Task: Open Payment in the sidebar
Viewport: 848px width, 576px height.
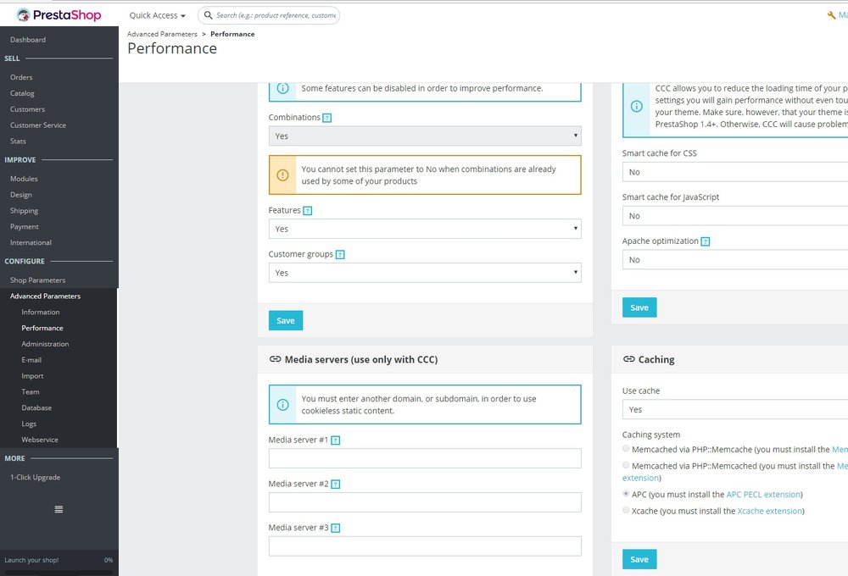Action: (25, 227)
